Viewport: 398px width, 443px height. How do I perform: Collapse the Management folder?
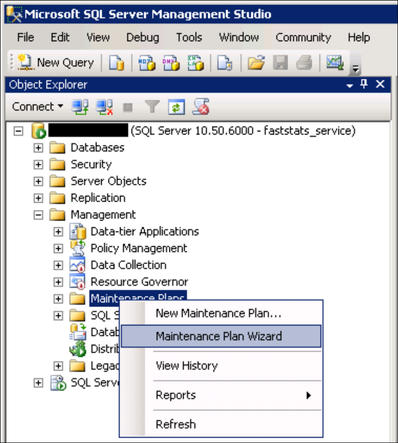pyautogui.click(x=38, y=215)
